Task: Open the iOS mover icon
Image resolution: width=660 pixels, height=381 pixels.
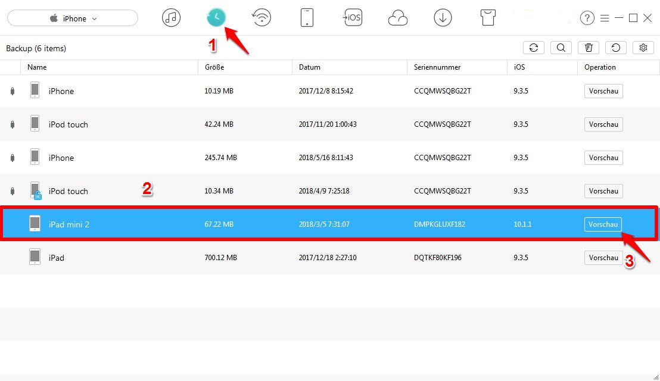Action: [x=352, y=18]
